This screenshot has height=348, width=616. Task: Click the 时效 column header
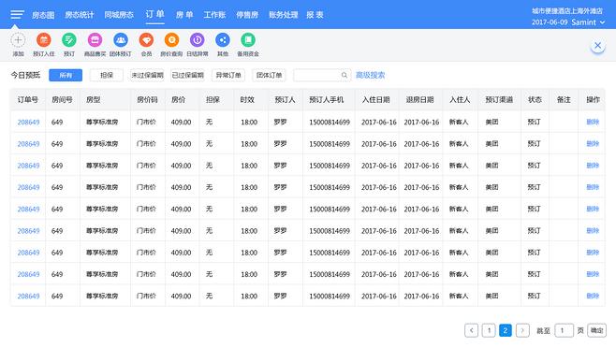(x=247, y=100)
